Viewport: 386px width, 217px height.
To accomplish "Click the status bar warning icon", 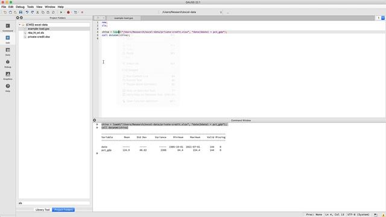I will coord(384,215).
